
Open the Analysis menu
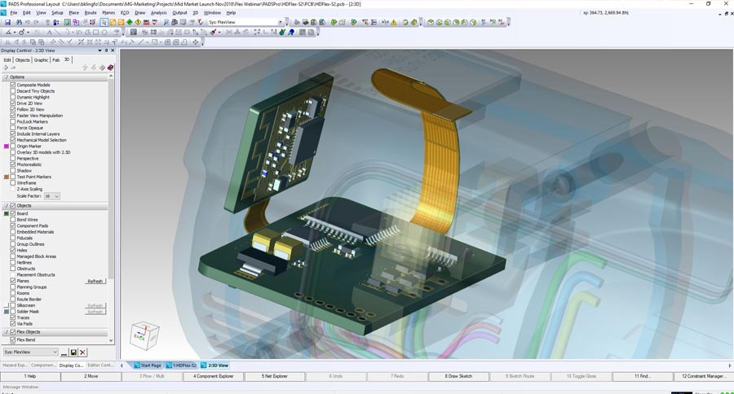[x=158, y=13]
